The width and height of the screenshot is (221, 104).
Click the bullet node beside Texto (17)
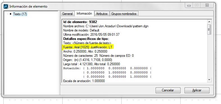pyautogui.click(x=11, y=14)
